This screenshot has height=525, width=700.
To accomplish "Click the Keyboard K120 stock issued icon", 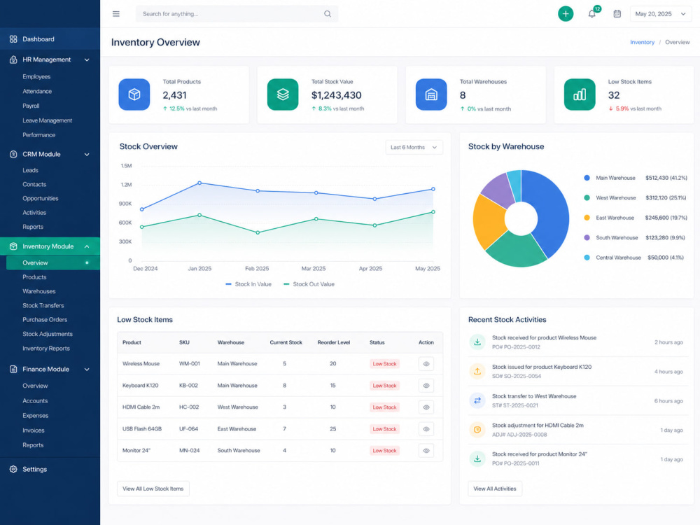I will tap(477, 372).
